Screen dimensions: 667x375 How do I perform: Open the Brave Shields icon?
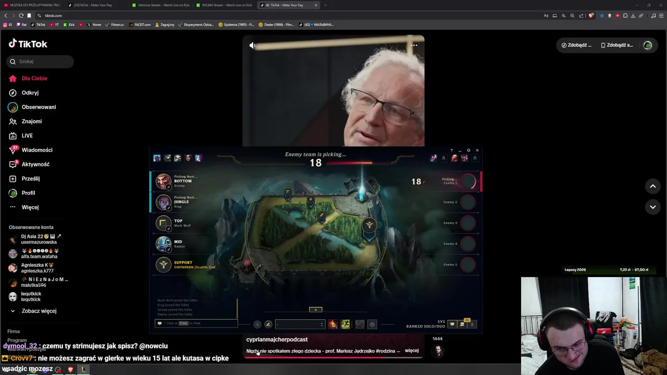pos(590,16)
